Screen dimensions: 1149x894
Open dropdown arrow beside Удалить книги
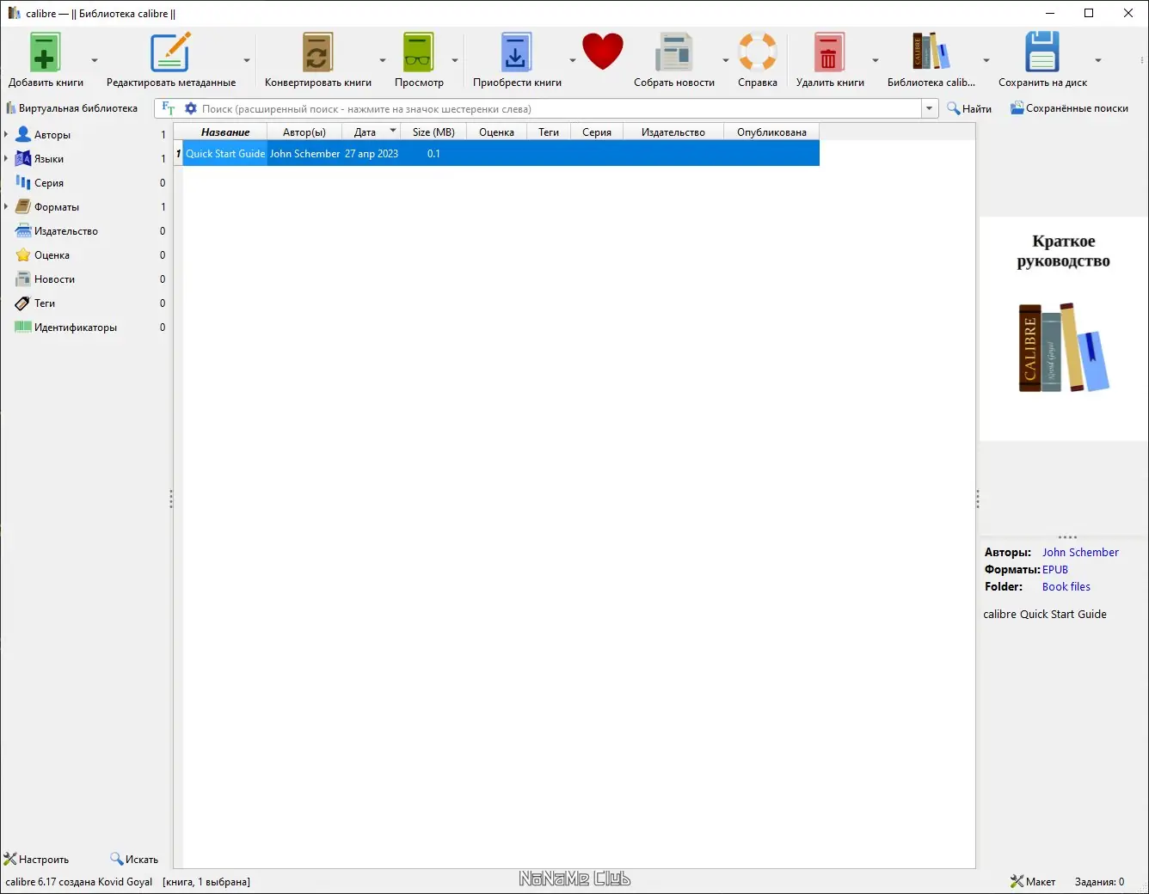tap(876, 60)
